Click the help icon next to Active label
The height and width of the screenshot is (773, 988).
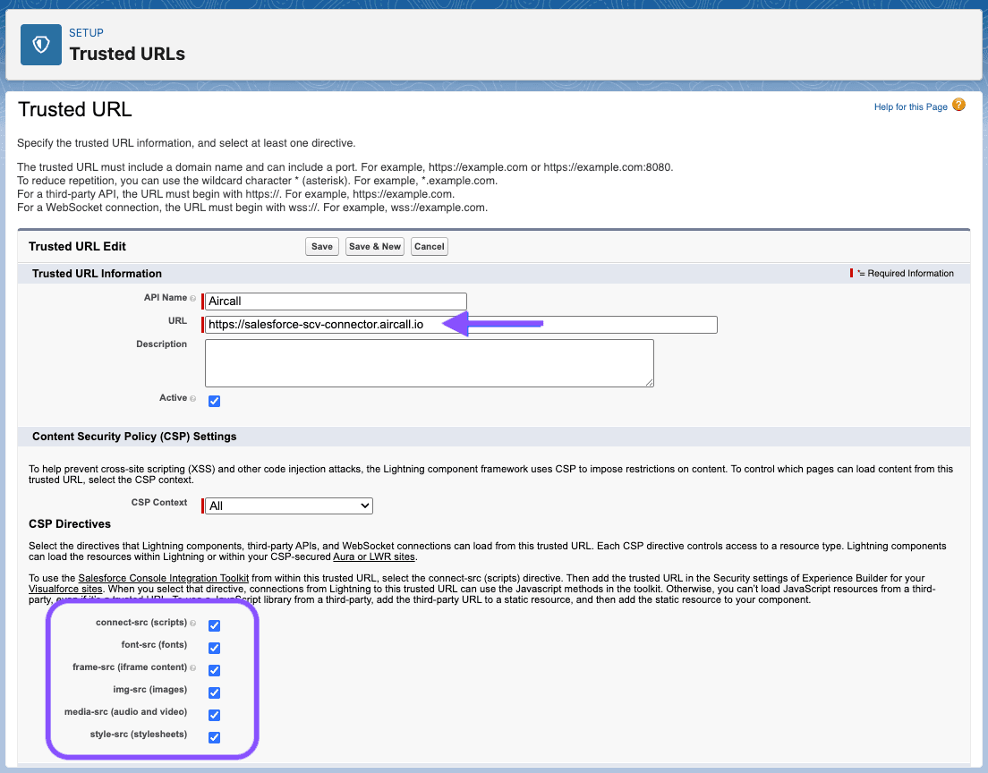[192, 398]
